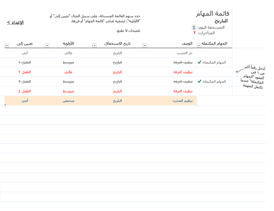
Task: Select the التاريخ heading under the title
Action: pos(221,21)
